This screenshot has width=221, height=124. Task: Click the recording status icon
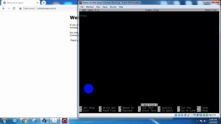pyautogui.click(x=198, y=115)
